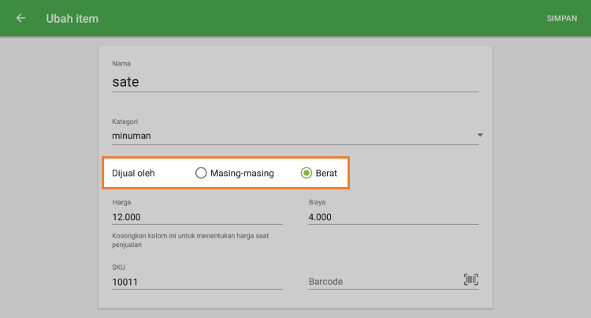The image size is (591, 318).
Task: Click the Nama field containing sate
Action: (295, 80)
